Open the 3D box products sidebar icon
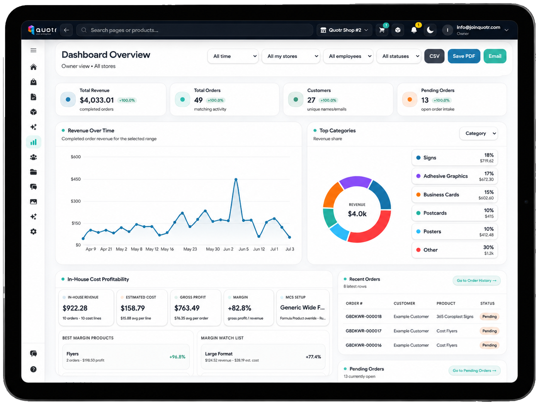 [34, 112]
